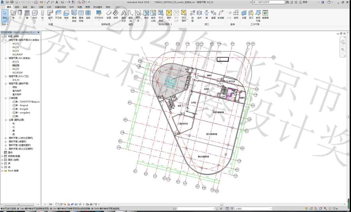Open the 北 elevation view

tap(13, 127)
